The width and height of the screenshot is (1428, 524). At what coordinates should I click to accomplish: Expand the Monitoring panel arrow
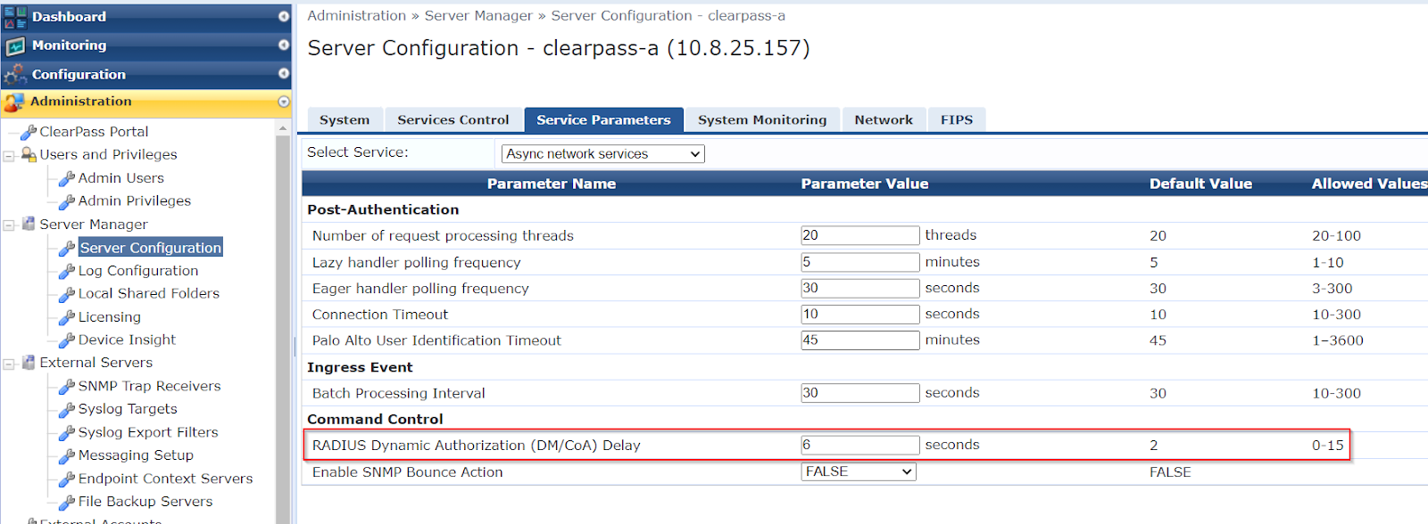(284, 45)
